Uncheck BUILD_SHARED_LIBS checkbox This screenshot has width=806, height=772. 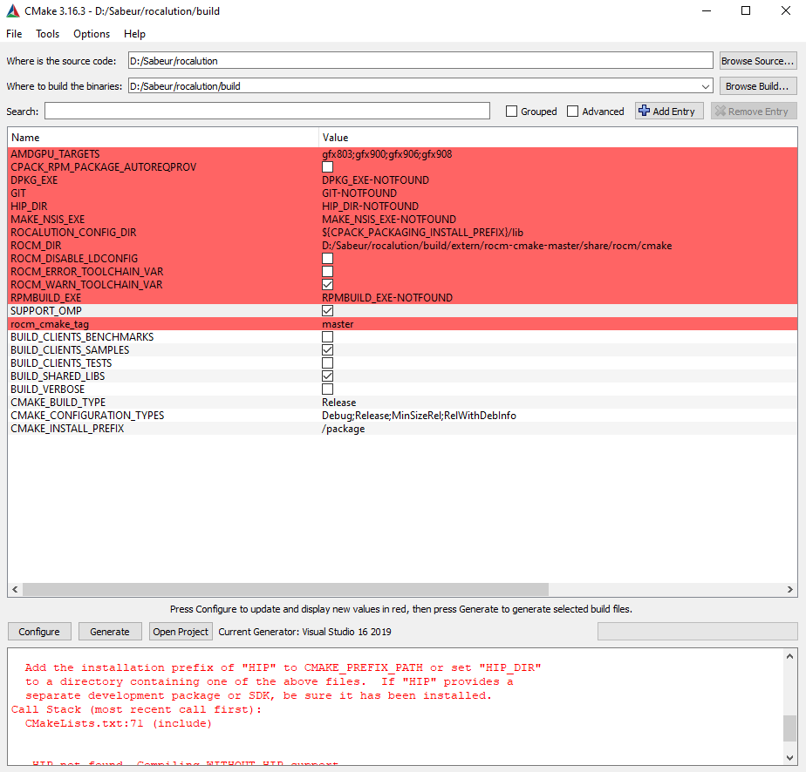[x=327, y=376]
